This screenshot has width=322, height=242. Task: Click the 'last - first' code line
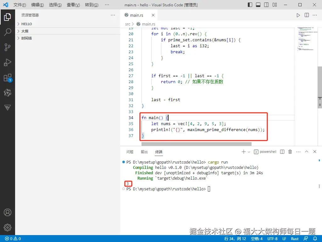[x=165, y=100]
